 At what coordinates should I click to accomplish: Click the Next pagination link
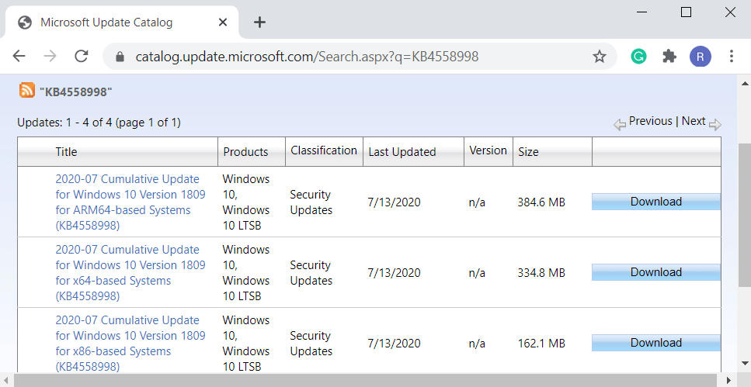pyautogui.click(x=694, y=121)
